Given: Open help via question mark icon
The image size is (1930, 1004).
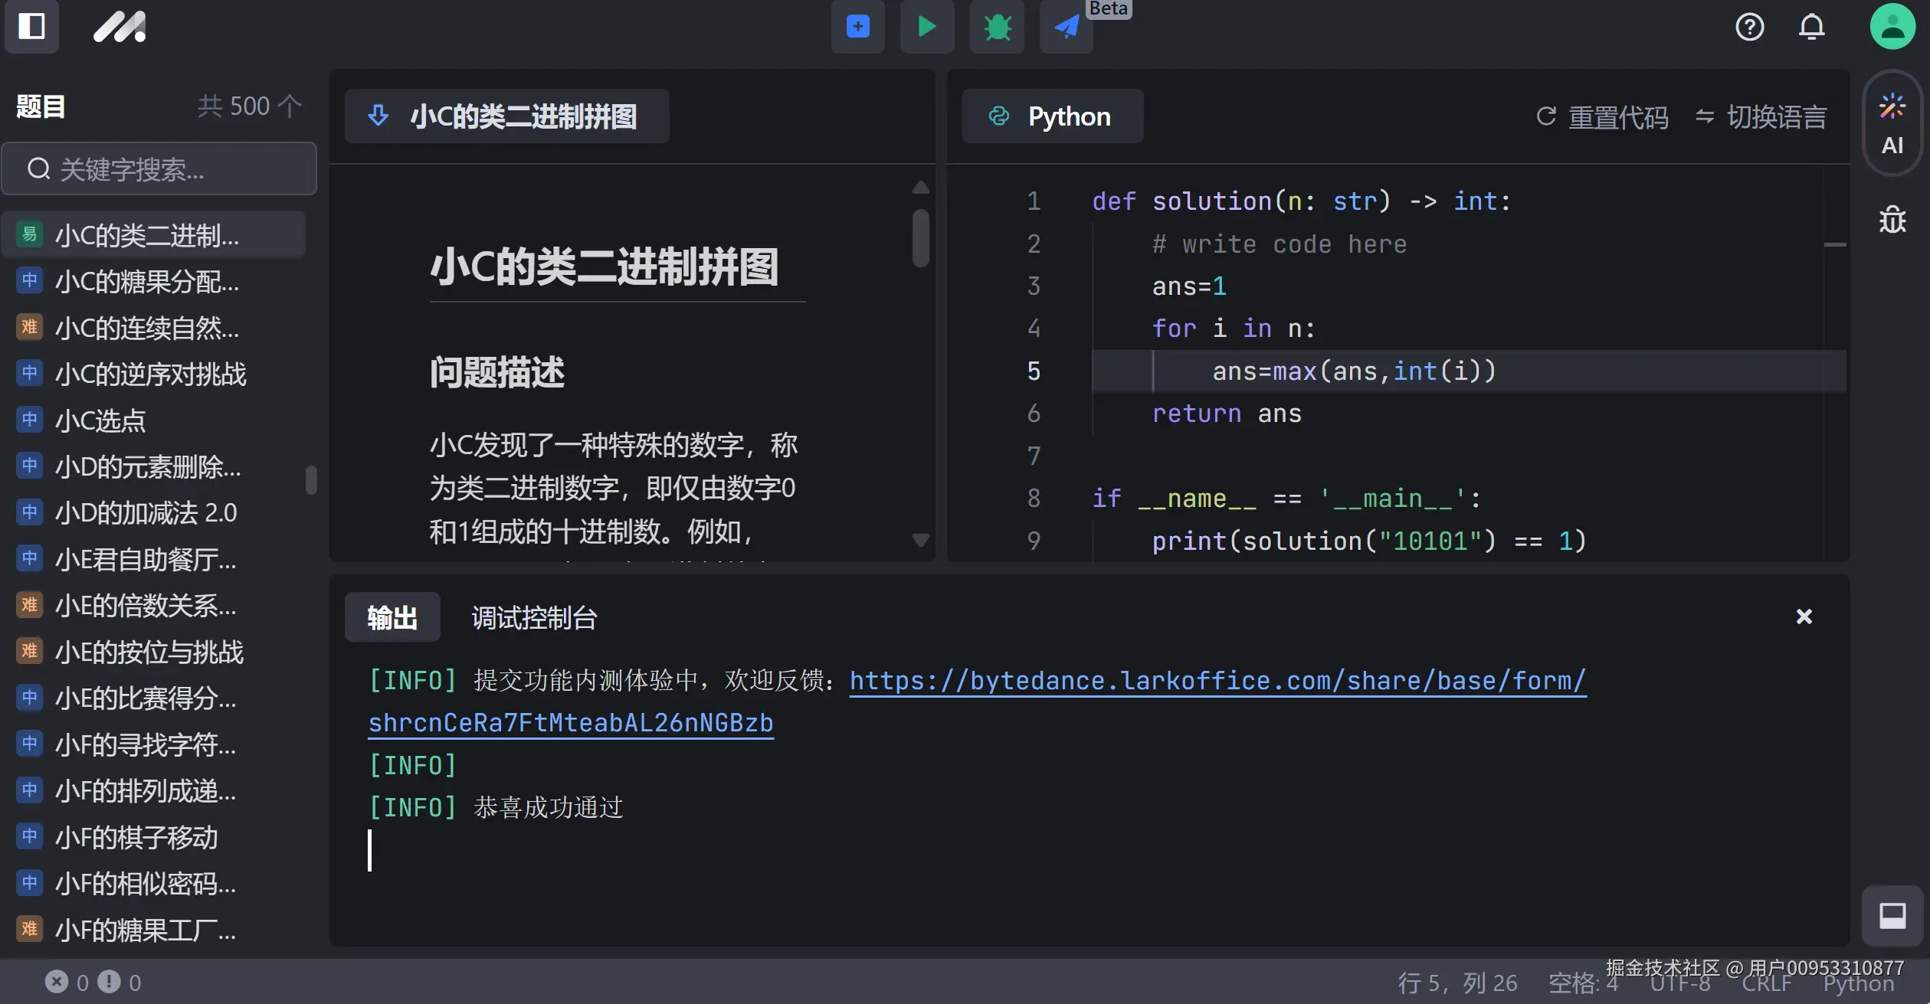Looking at the screenshot, I should click(x=1749, y=27).
